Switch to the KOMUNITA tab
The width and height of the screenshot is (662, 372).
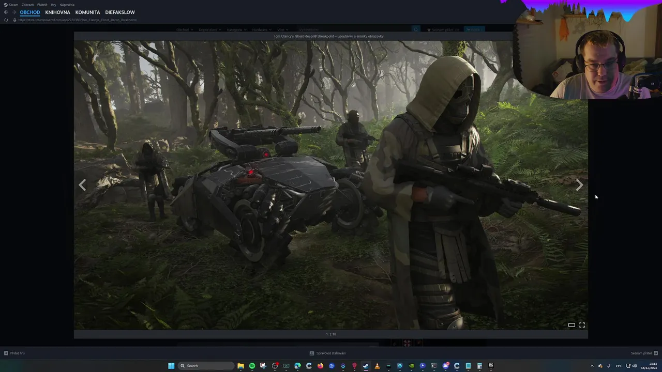(x=87, y=12)
